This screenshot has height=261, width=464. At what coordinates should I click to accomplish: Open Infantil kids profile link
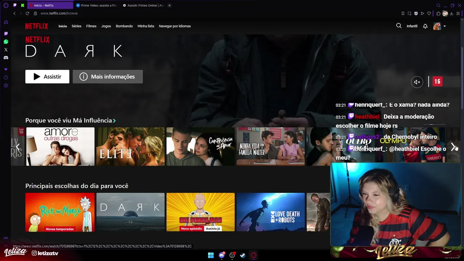pyautogui.click(x=412, y=26)
